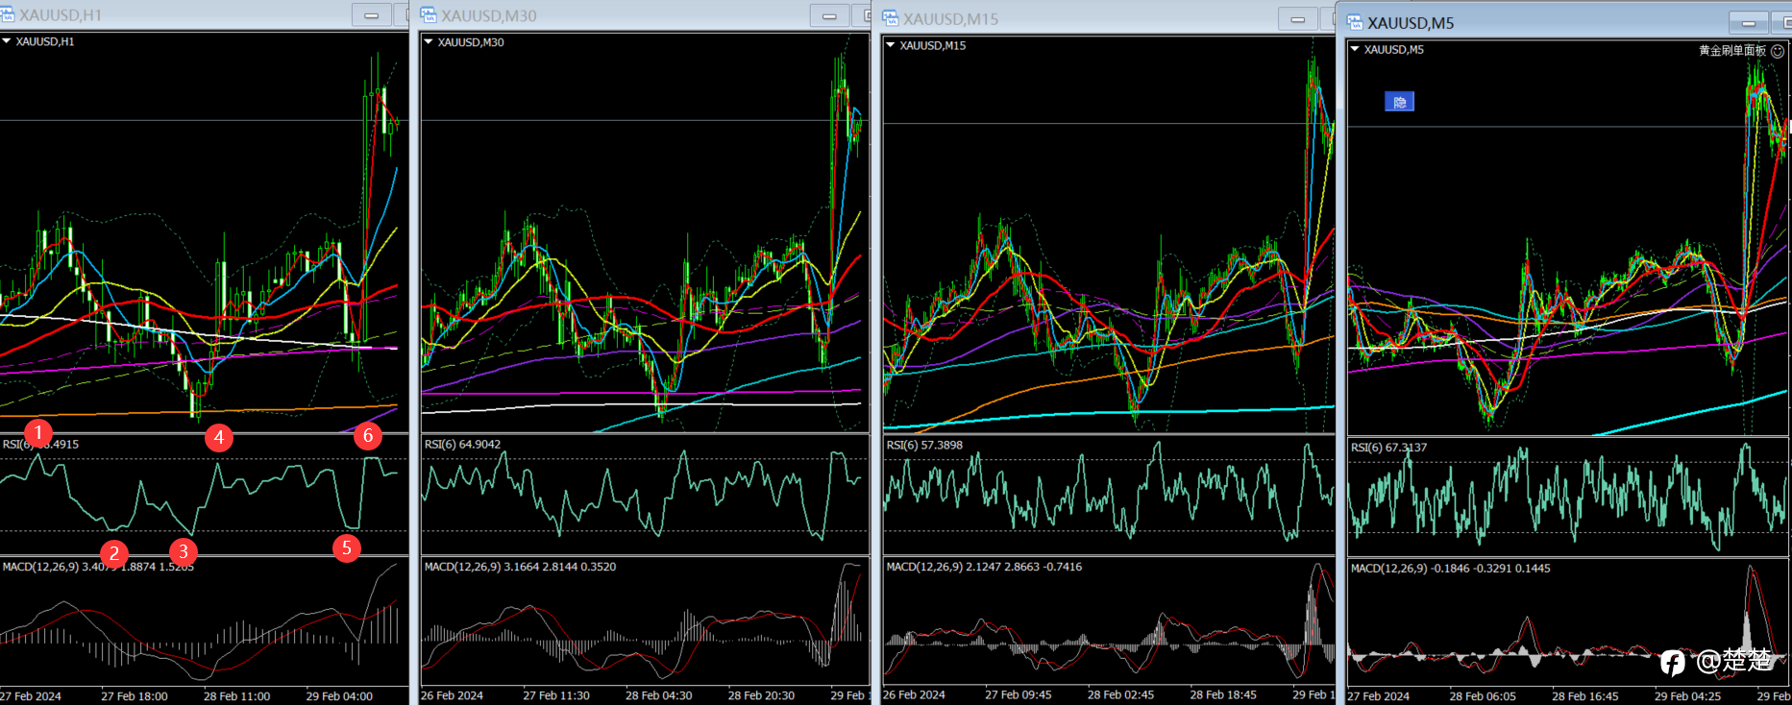
Task: Click the 28 Feb 16:45 time label in M5 chart
Action: tap(1585, 696)
